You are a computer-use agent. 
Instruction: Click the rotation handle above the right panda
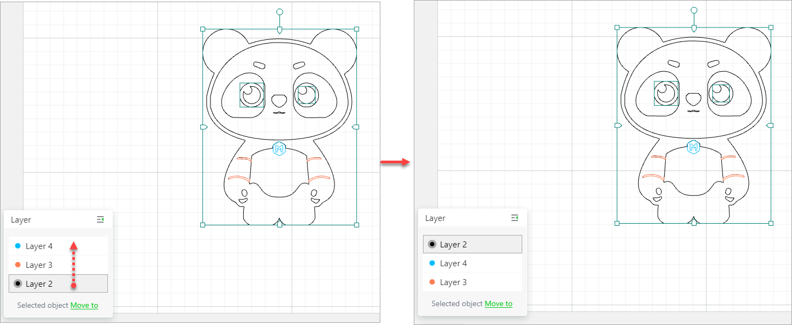693,10
